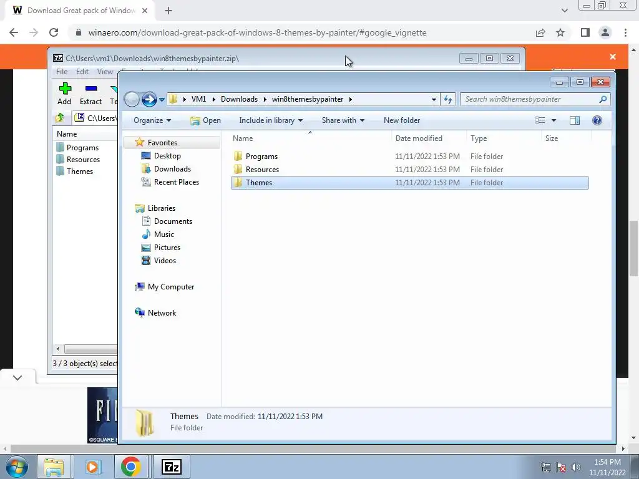The image size is (639, 479).
Task: Click the Explorer Refresh button
Action: click(448, 99)
